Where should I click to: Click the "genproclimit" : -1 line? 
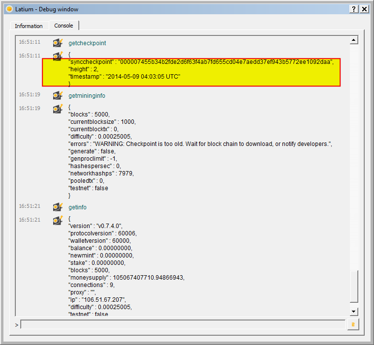click(93, 159)
